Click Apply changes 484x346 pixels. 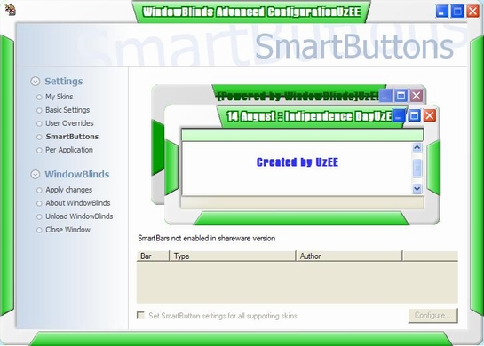click(69, 190)
